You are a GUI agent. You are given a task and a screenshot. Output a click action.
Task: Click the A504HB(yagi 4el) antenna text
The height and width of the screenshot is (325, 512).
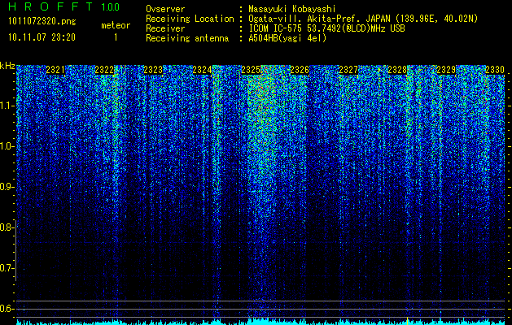tap(287, 38)
